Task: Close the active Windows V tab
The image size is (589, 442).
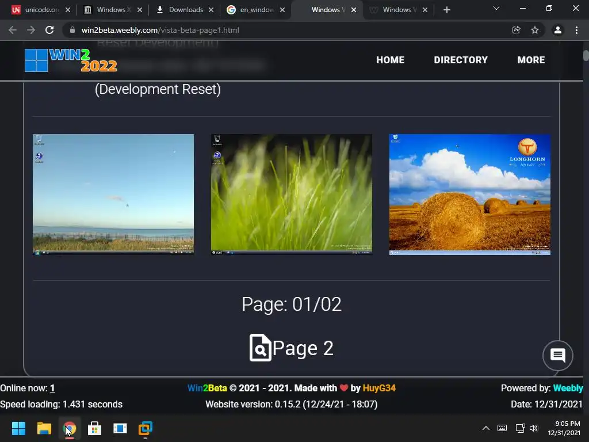Action: (x=354, y=10)
